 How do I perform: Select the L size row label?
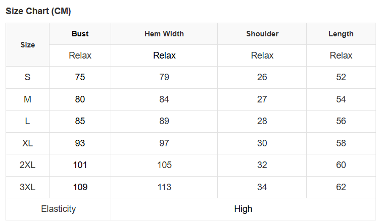(28, 121)
